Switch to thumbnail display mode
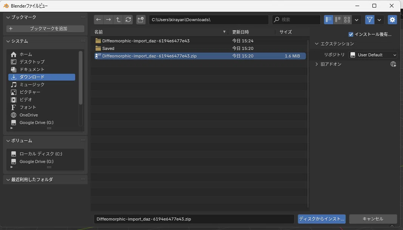Screen dimensions: 403x230 pos(347,20)
